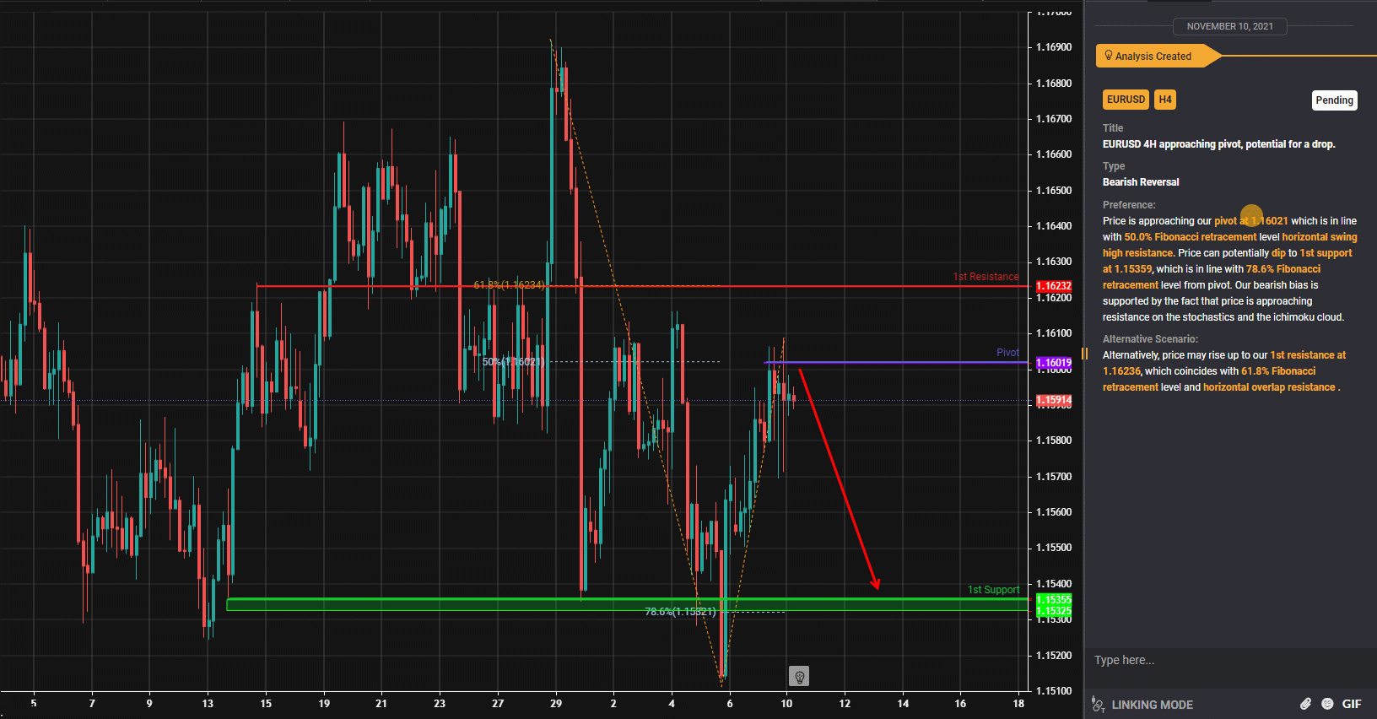The width and height of the screenshot is (1377, 719).
Task: Click the 1.15914 current price label
Action: pos(1054,400)
